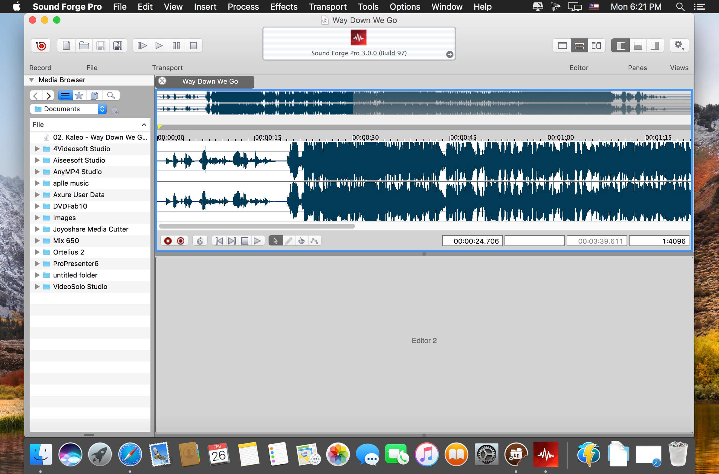Click the yellow playhead marker

click(160, 127)
